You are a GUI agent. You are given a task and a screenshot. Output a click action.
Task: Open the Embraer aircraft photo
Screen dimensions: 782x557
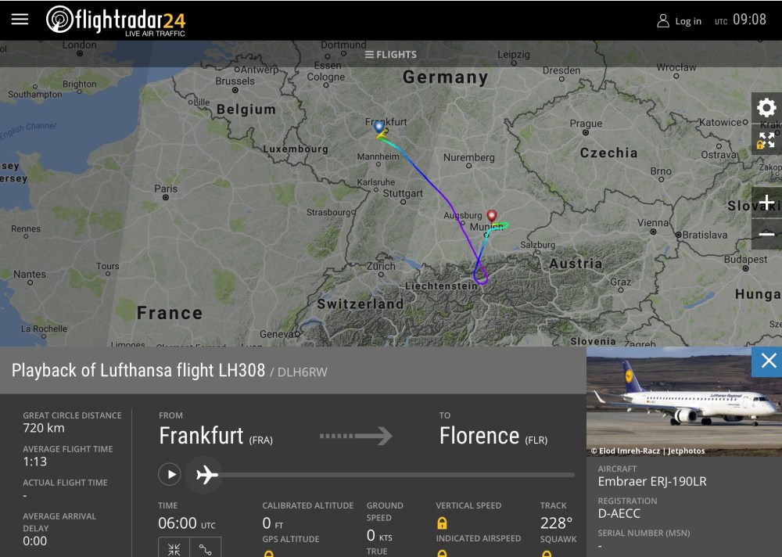[x=684, y=399]
